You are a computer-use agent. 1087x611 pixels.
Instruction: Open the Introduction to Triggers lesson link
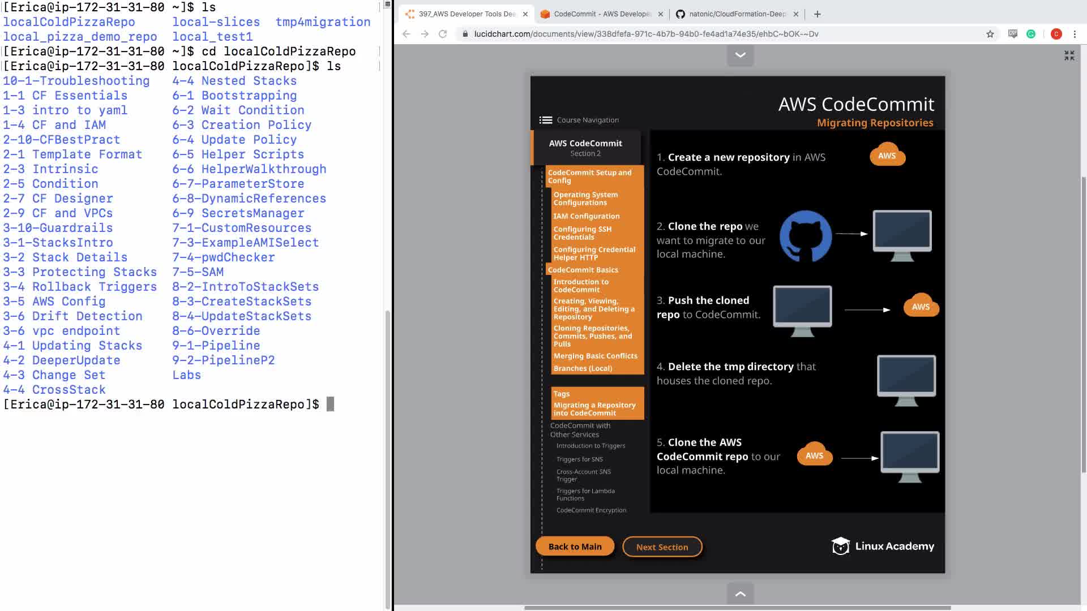(x=590, y=446)
